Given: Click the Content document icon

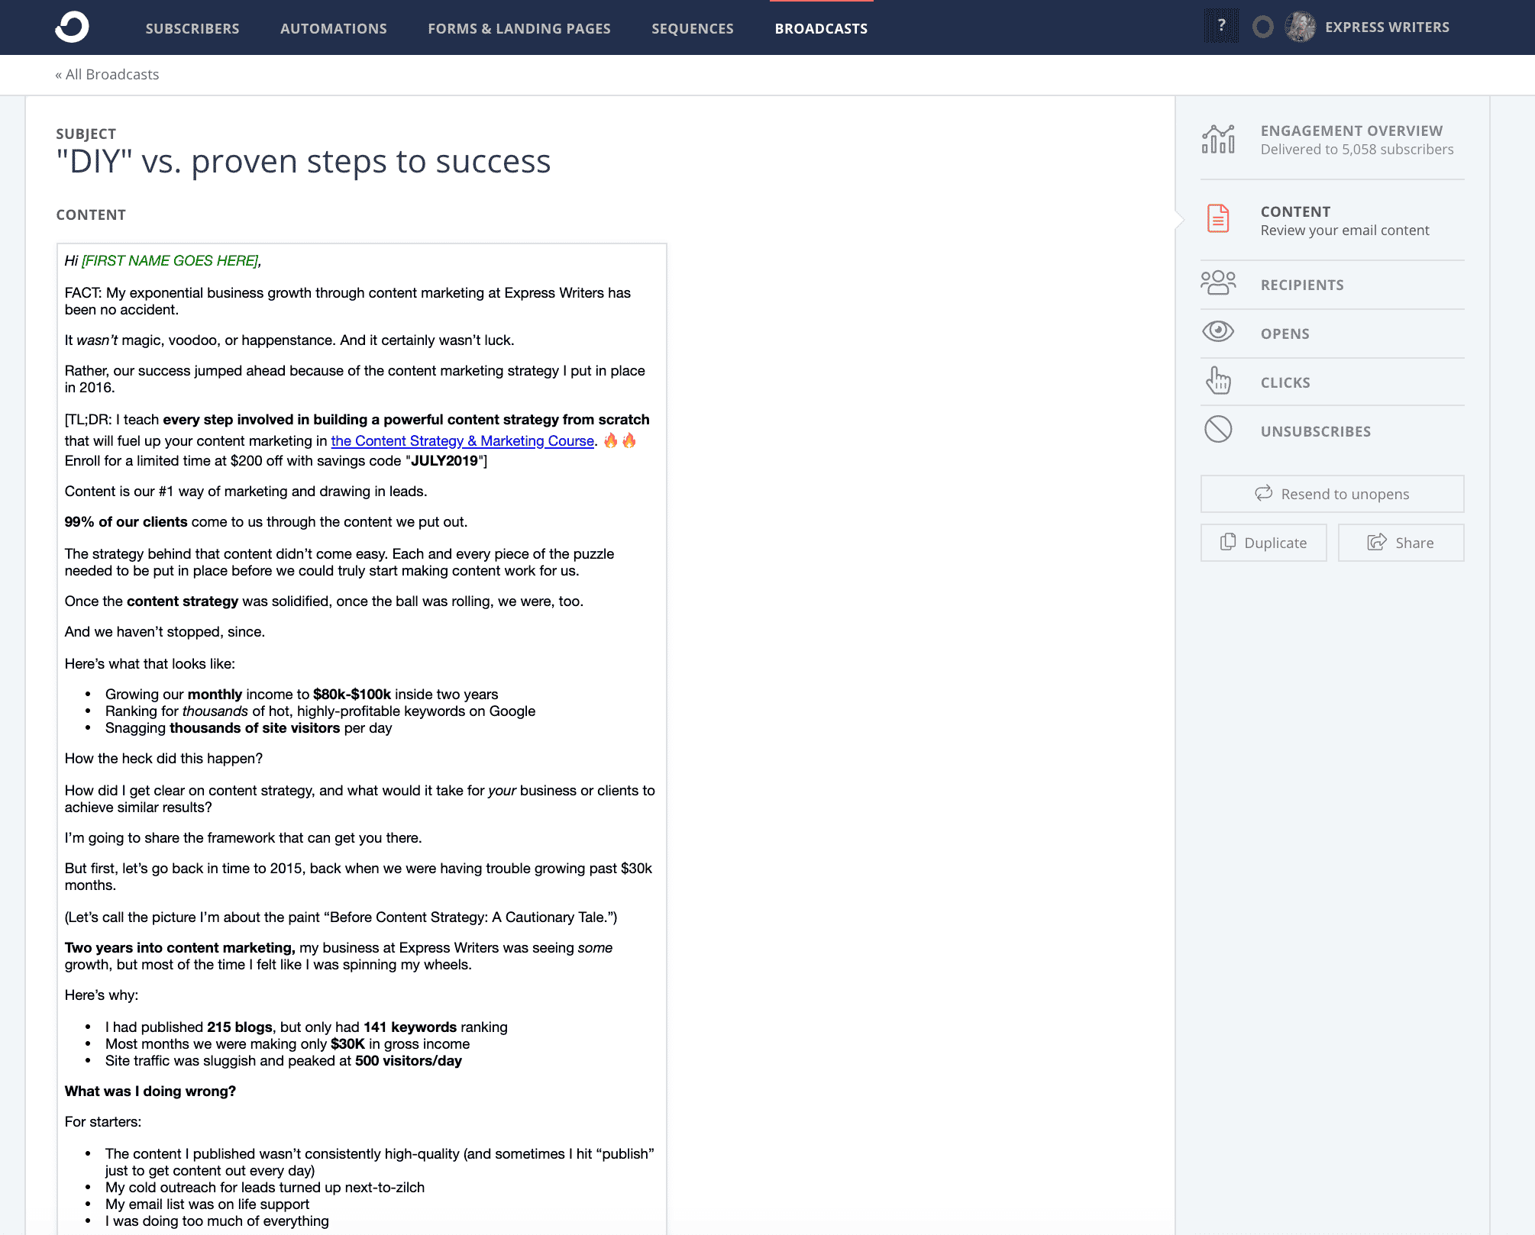Looking at the screenshot, I should pyautogui.click(x=1218, y=219).
